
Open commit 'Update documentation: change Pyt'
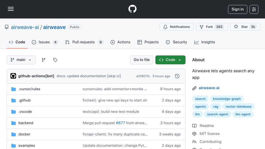pos(115,146)
